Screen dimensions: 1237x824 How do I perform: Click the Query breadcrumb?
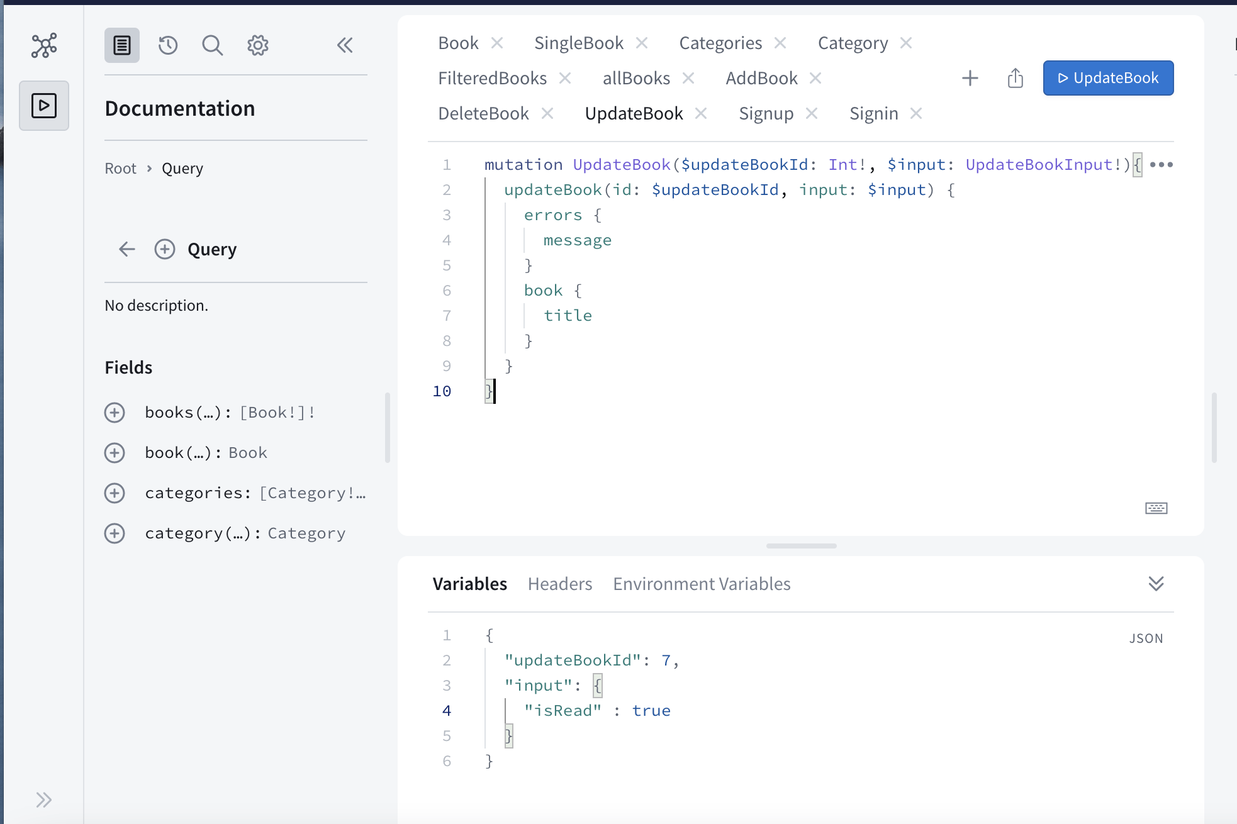(182, 169)
